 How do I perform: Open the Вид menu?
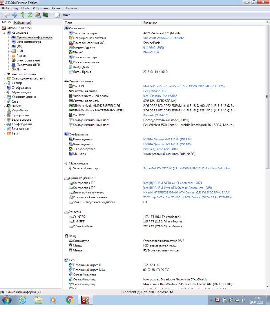point(15,8)
